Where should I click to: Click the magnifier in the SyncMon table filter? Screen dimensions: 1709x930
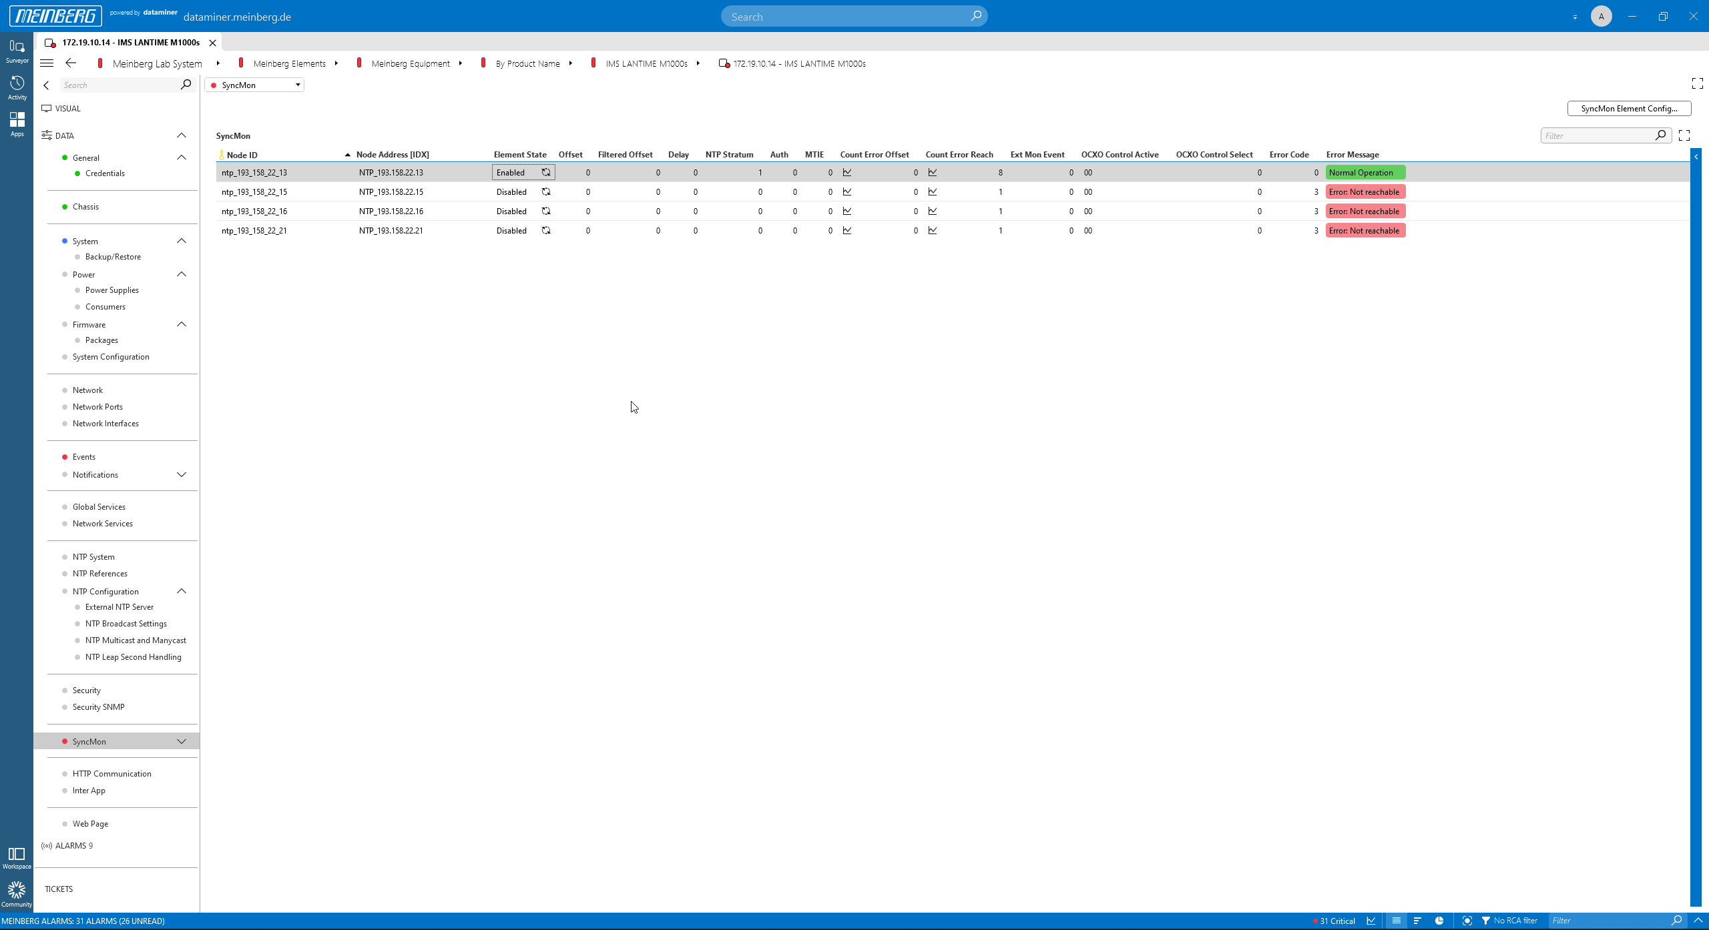click(1660, 135)
